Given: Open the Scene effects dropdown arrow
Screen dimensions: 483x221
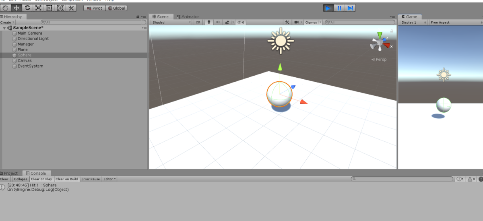Looking at the screenshot, I should 232,23.
